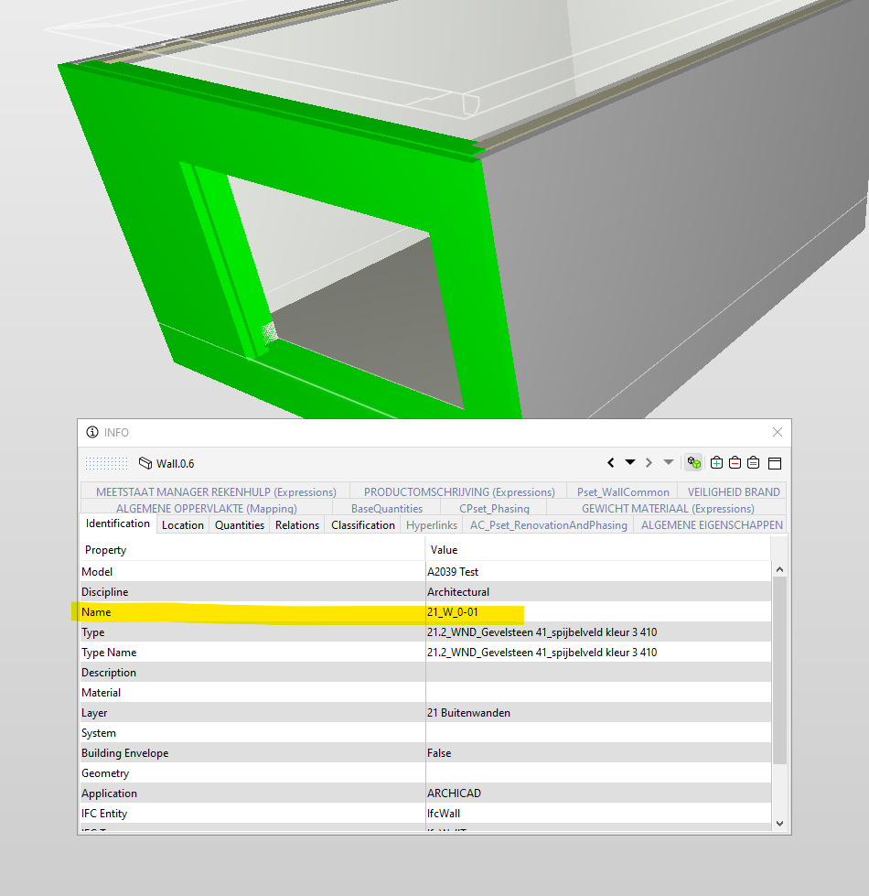This screenshot has height=896, width=869.
Task: Click the panel layout icon beside the isolate icon
Action: click(x=774, y=463)
